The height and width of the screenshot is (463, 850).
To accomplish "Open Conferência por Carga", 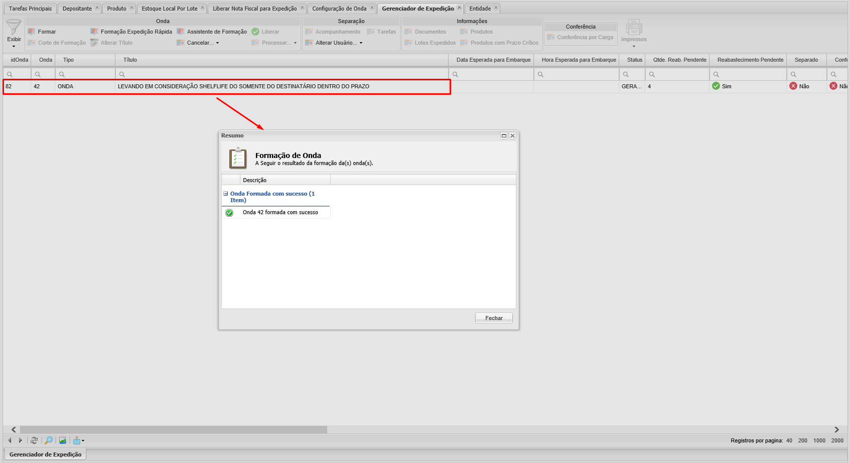I will click(580, 37).
